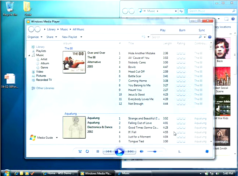
Task: Click the Media Player search field
Action: [174, 37]
